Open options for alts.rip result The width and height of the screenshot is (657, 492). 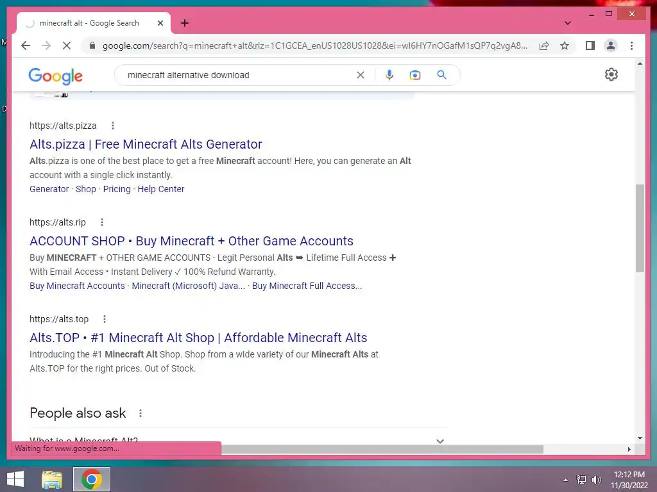click(x=102, y=222)
